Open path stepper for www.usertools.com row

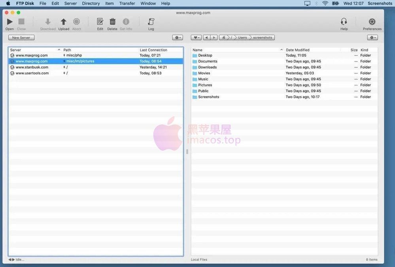tap(64, 73)
